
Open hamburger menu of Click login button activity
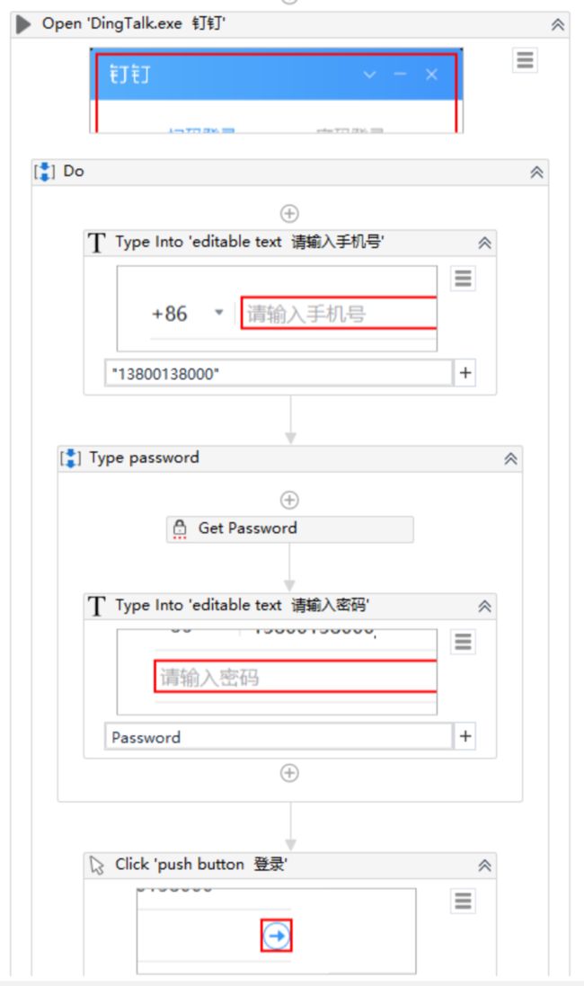pyautogui.click(x=464, y=901)
